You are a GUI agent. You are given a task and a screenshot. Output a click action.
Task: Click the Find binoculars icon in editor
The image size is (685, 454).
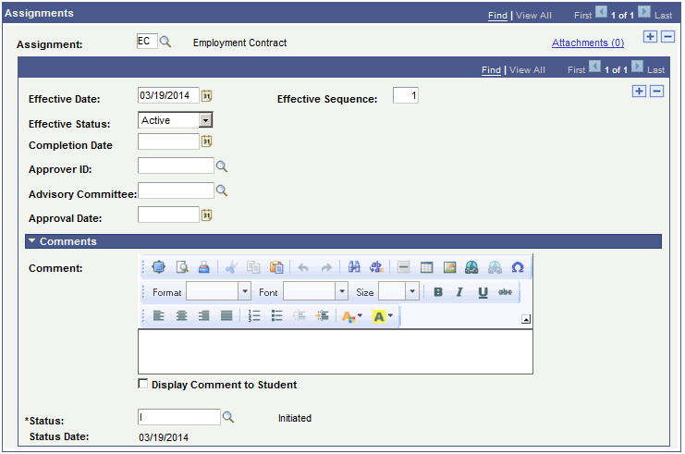pyautogui.click(x=354, y=267)
